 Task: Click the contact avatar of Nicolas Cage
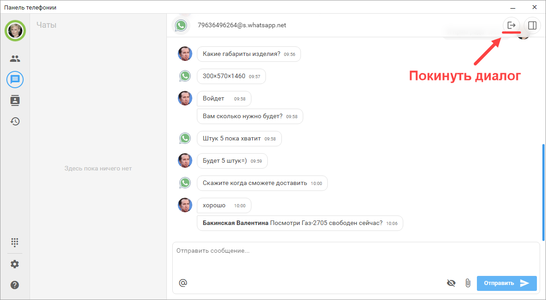point(185,53)
